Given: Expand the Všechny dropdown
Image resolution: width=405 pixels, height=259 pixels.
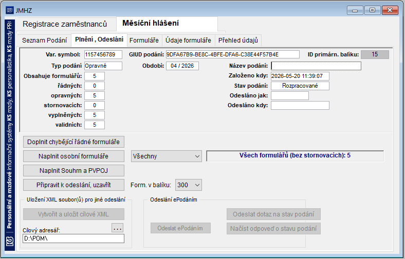Looking at the screenshot, I should click(167, 156).
